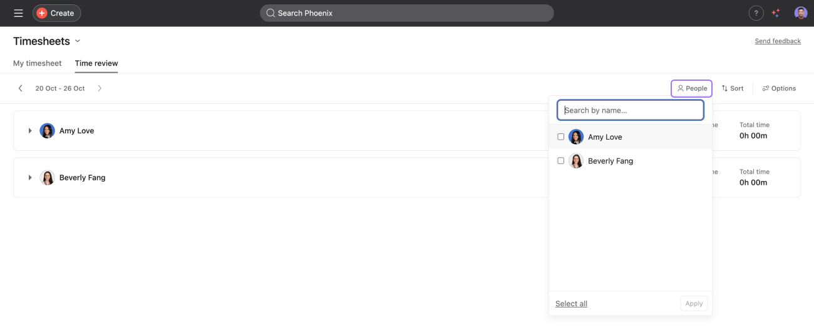Check the Amy Love checkbox

tap(561, 137)
